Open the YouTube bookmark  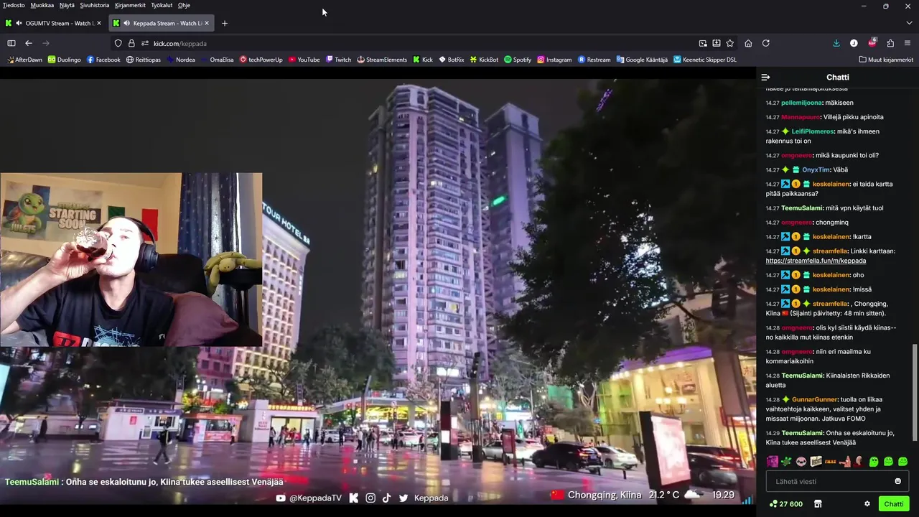pos(304,60)
